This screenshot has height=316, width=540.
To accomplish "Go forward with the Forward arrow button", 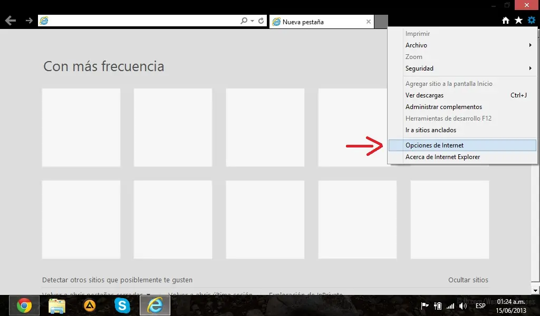I will [x=29, y=21].
